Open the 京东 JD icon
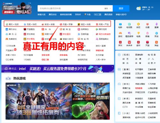160x123 pixels. pos(120,42)
